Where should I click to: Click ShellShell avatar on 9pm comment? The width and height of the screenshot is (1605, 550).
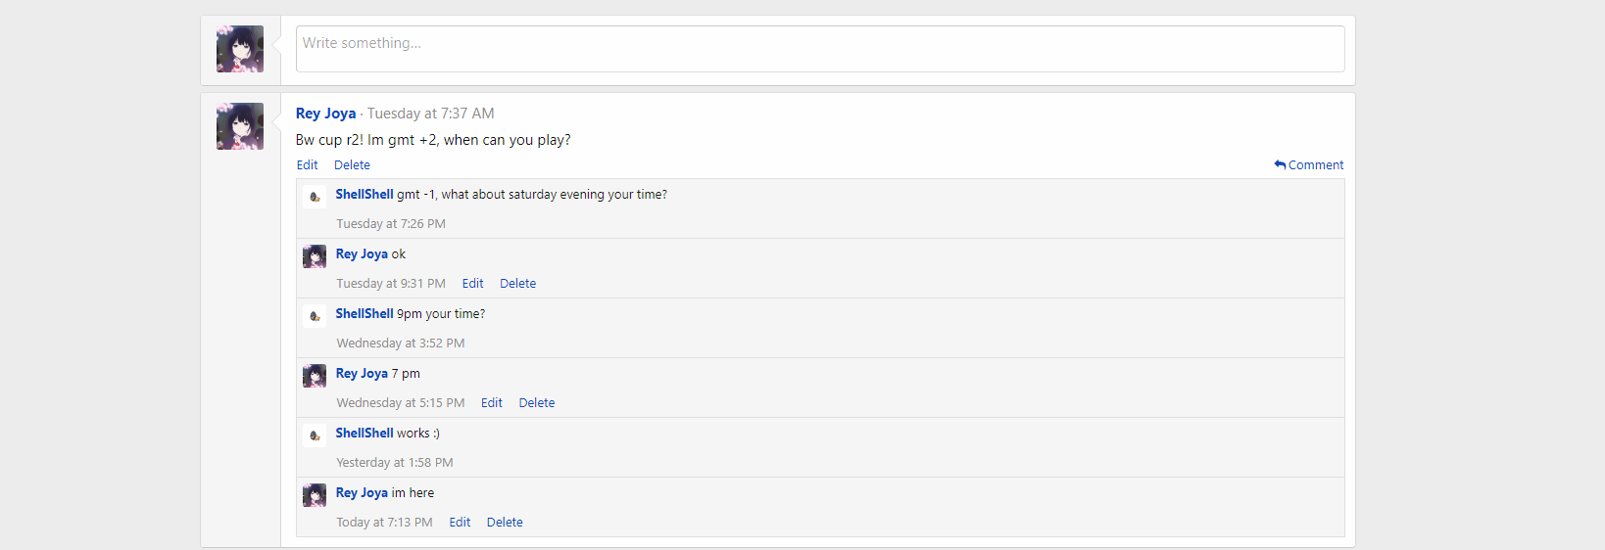click(315, 316)
